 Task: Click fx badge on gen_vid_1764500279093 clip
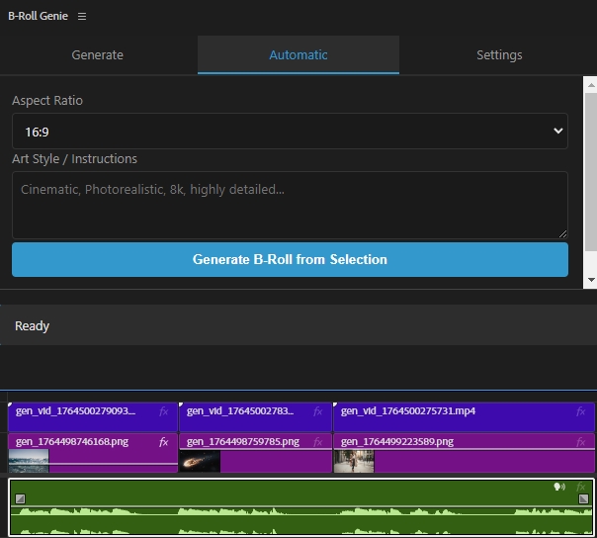[x=164, y=411]
